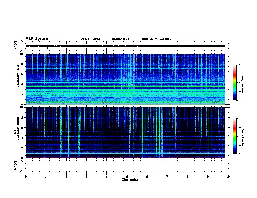Click the ch.2 "Frequency (kHz)" axis label
The width and height of the screenshot is (257, 198).
[18, 129]
